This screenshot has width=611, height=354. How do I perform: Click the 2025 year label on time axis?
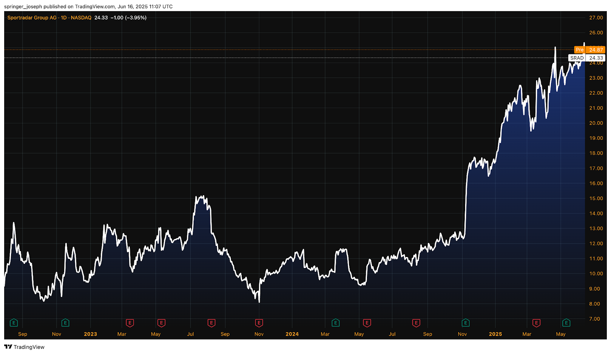click(x=496, y=334)
